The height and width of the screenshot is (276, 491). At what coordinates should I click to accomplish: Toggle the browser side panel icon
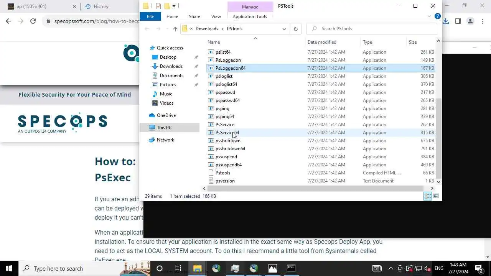[x=458, y=21]
